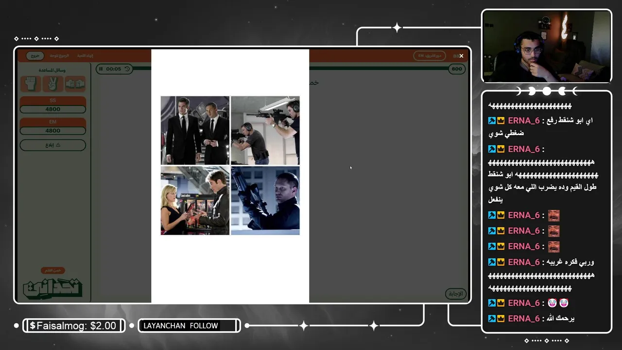This screenshot has height=350, width=622.
Task: Click the EM team name label in sidebar
Action: (x=53, y=122)
